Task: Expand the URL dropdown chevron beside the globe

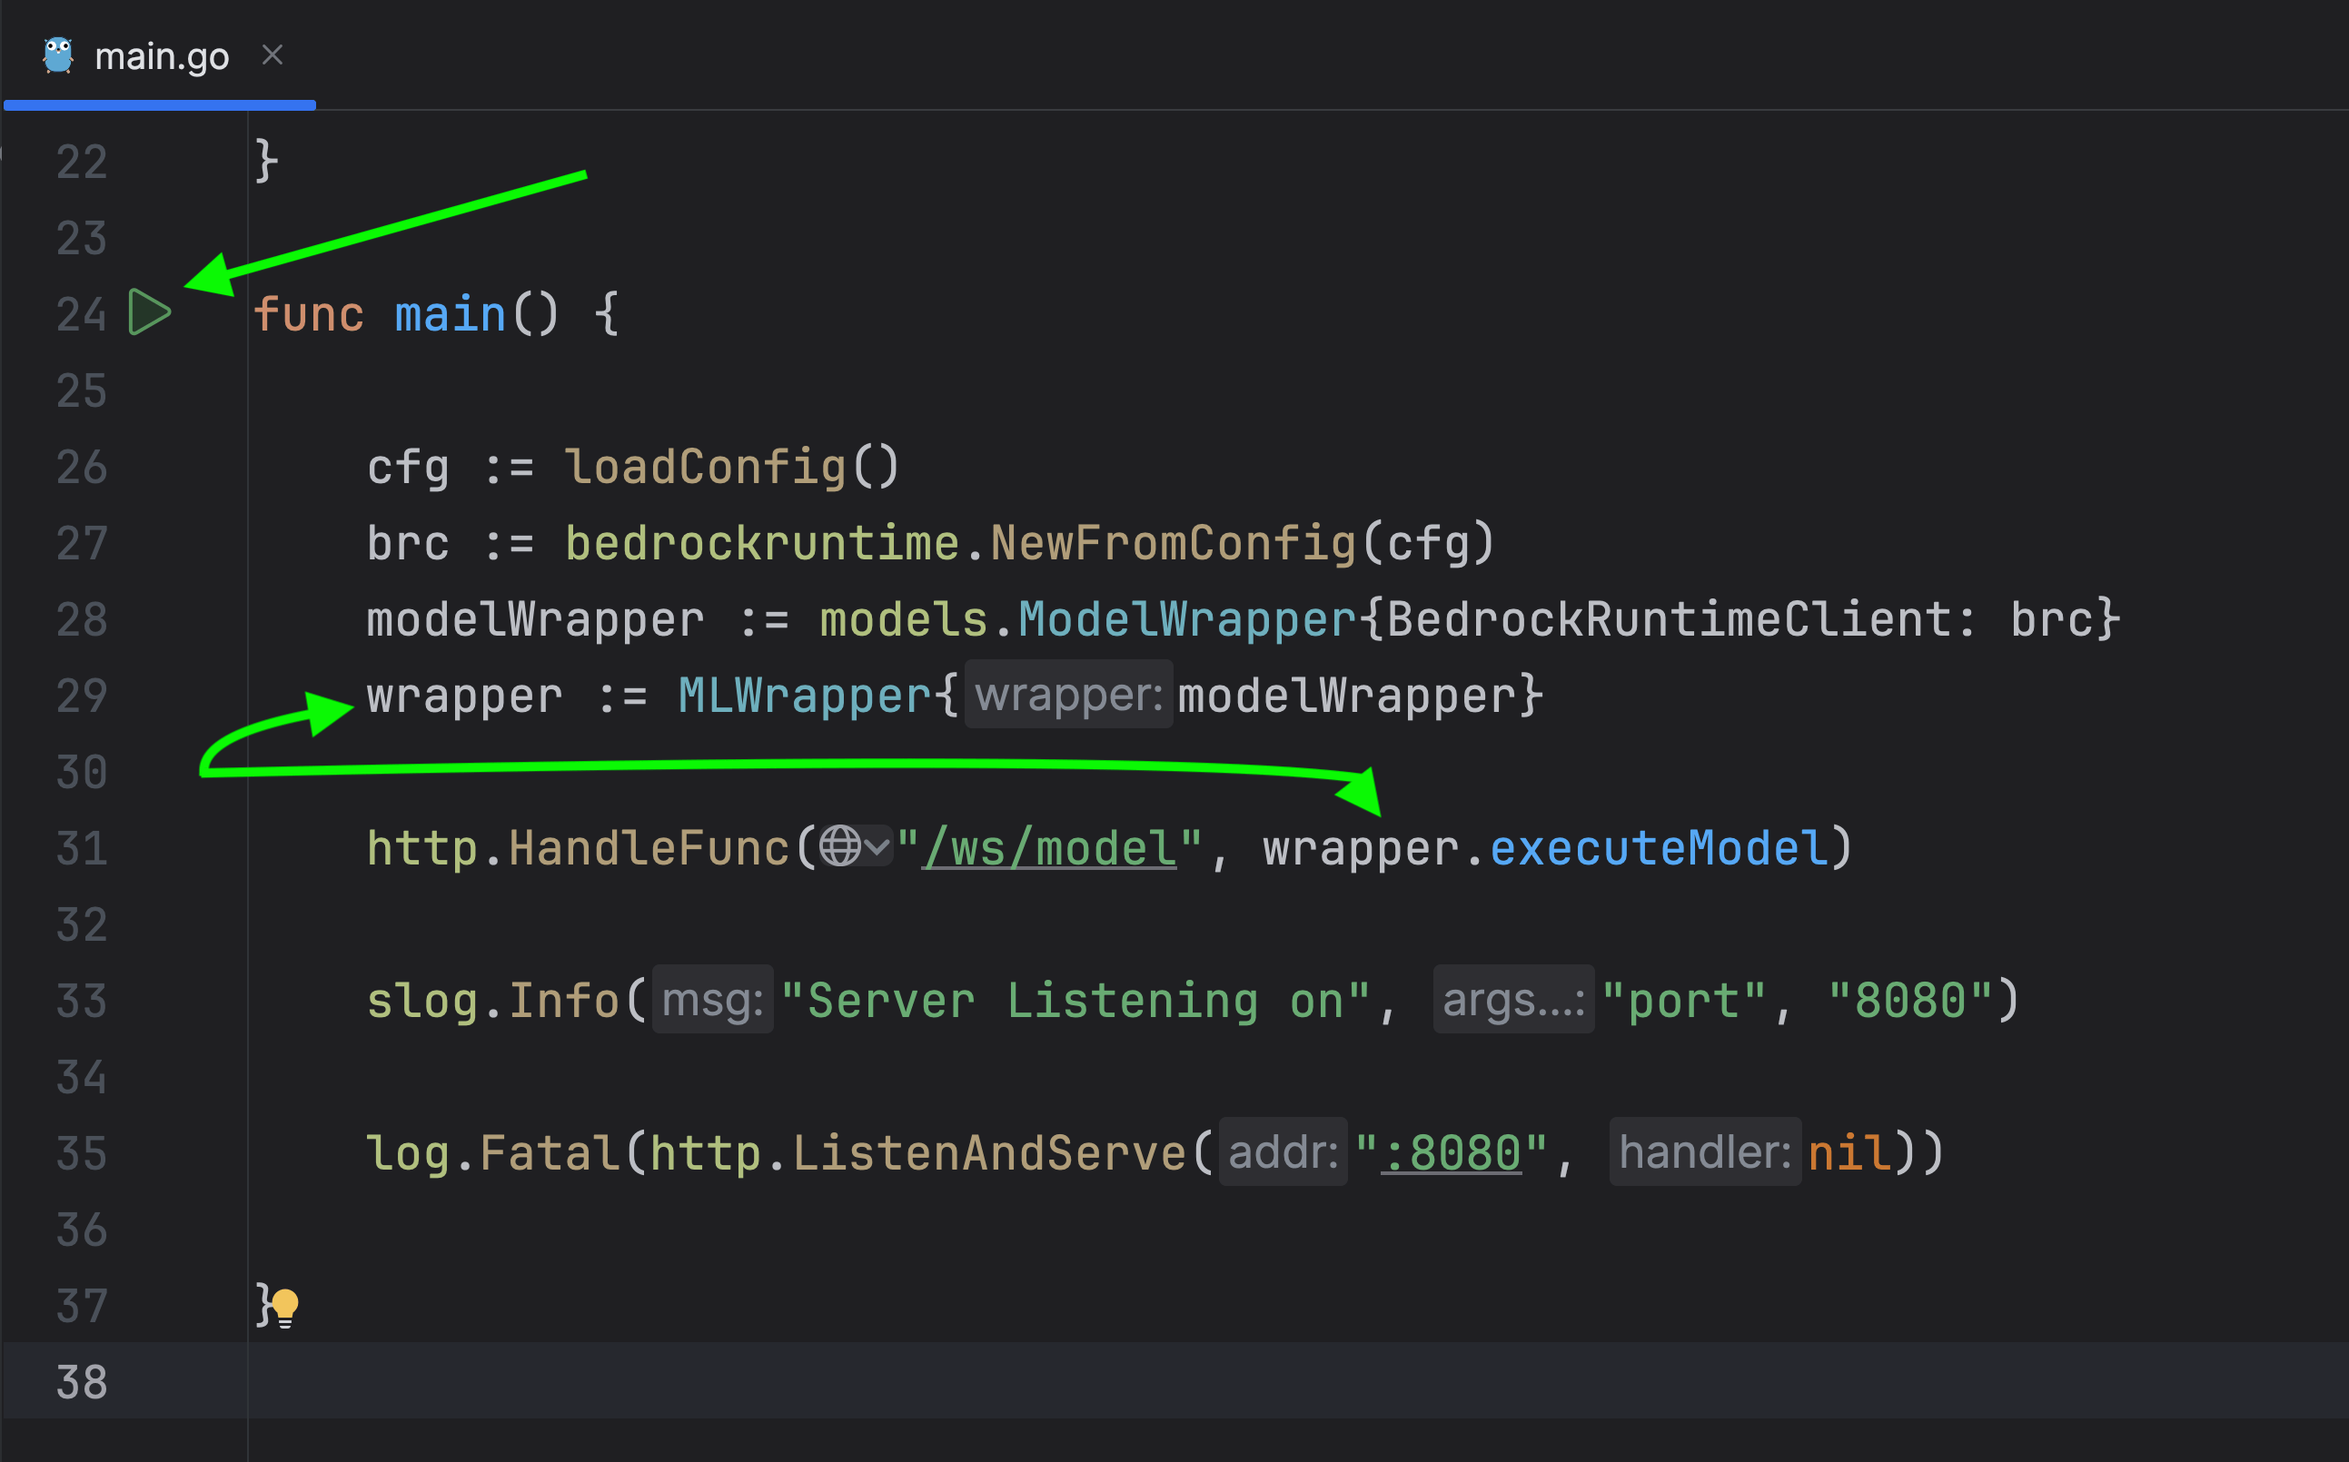Action: point(877,848)
